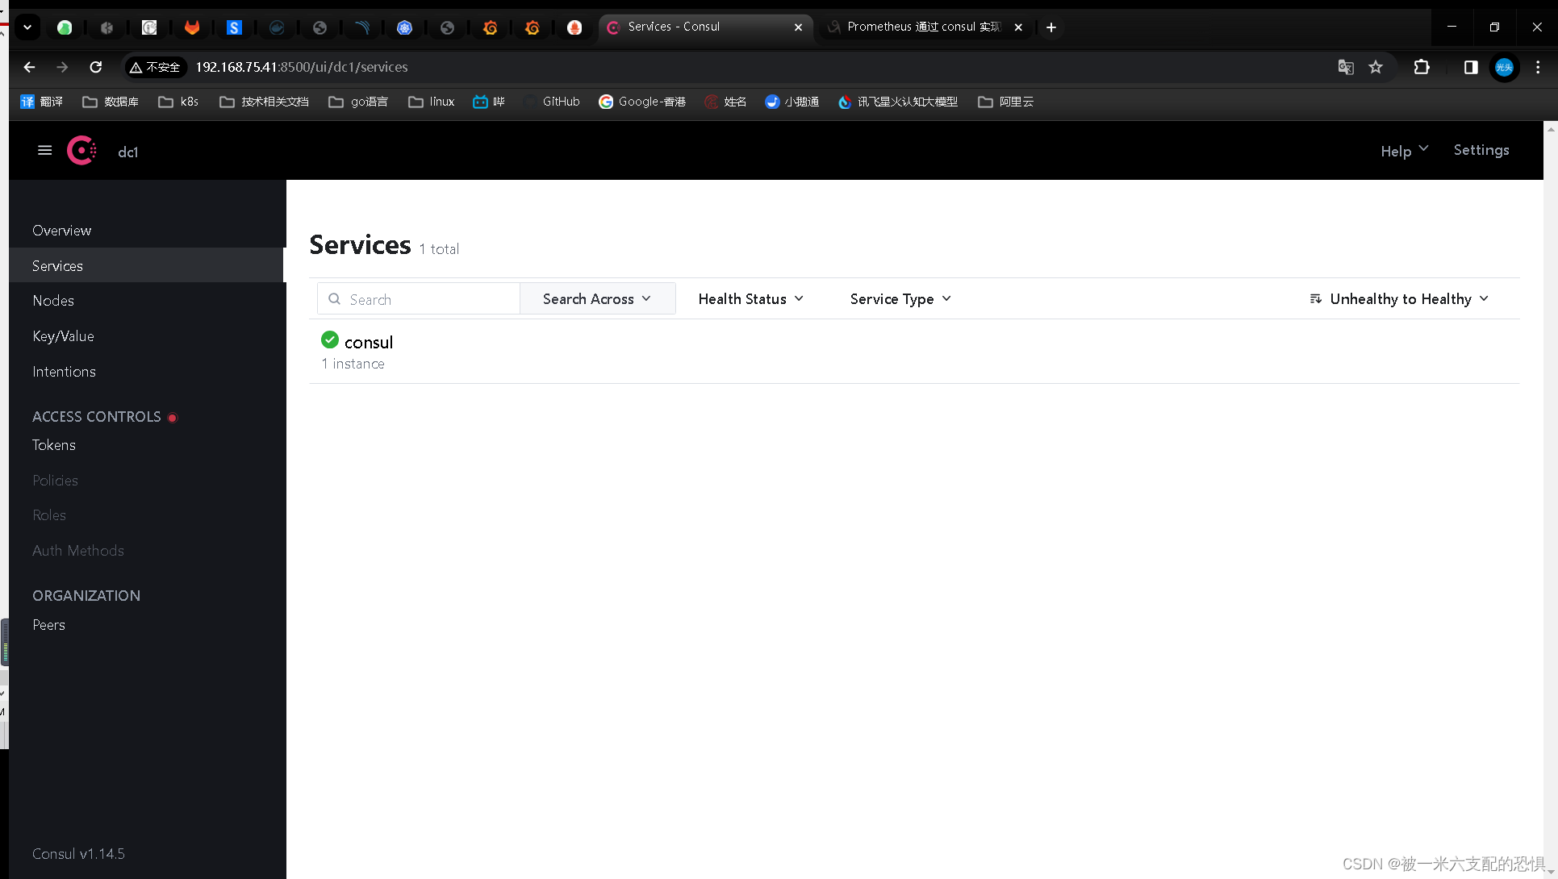Navigate to the Nodes section
Screen dimensions: 1558x879
pyautogui.click(x=52, y=301)
